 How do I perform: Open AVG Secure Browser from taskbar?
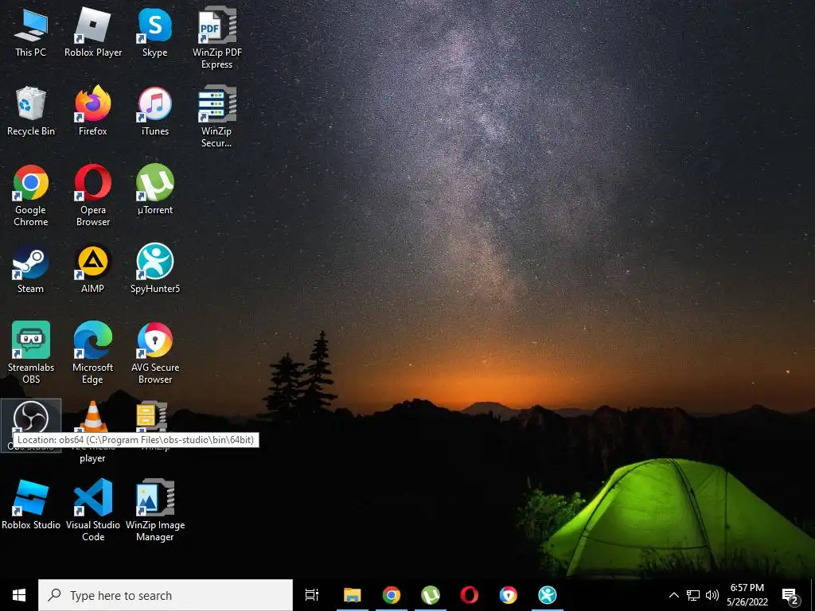(509, 595)
